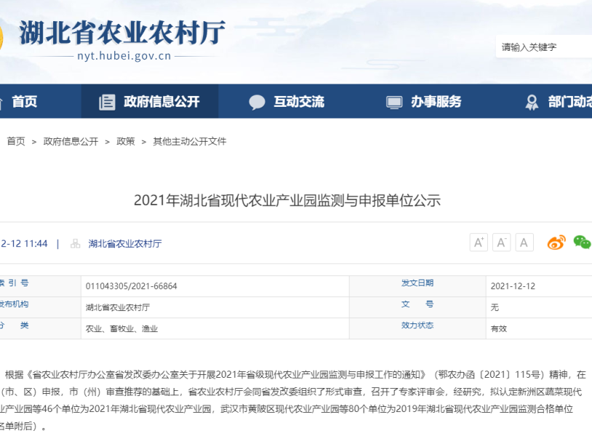Reset font size with the plain A icon

point(524,243)
